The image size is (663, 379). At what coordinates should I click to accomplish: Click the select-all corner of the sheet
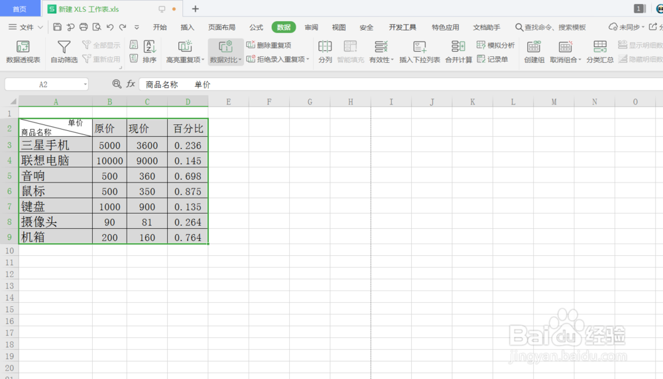pyautogui.click(x=13, y=101)
